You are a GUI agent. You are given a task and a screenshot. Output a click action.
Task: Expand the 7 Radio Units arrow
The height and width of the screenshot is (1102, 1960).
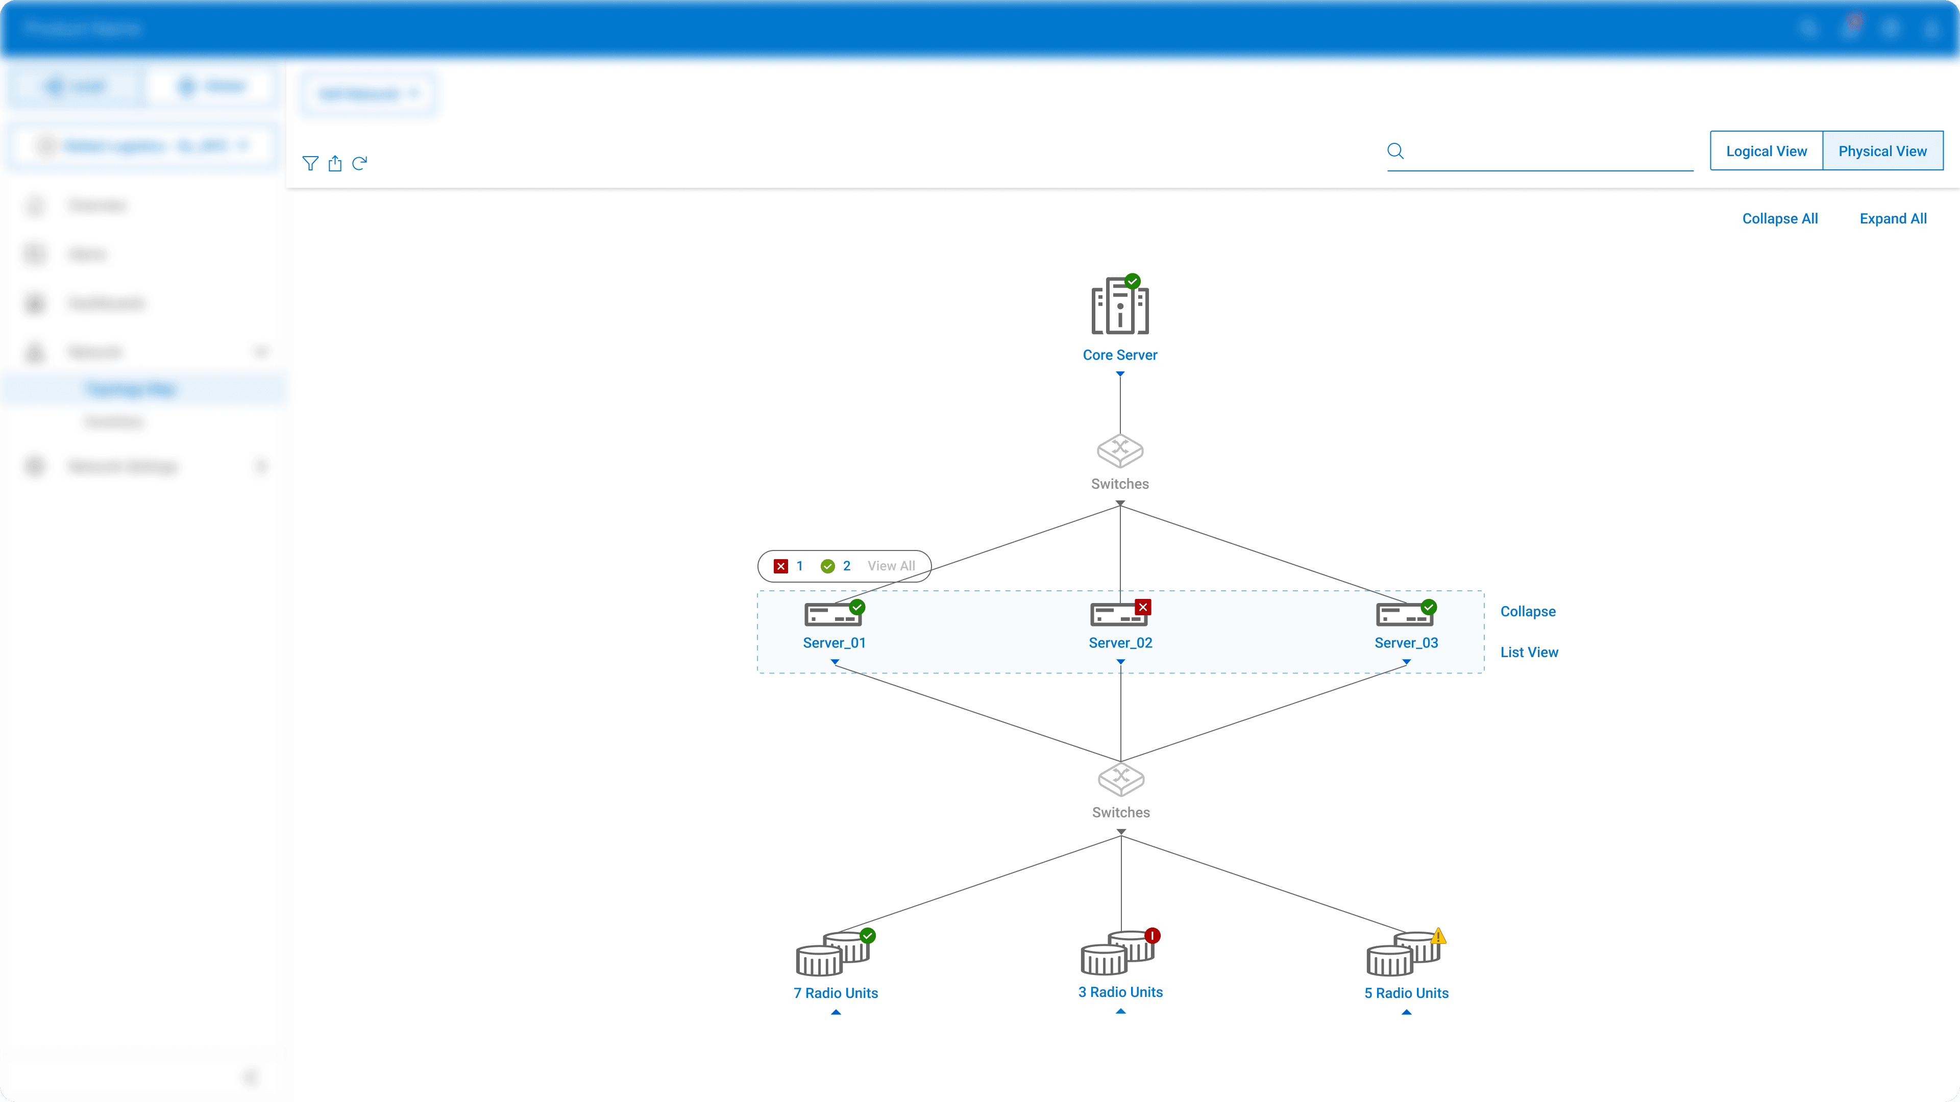tap(836, 1012)
